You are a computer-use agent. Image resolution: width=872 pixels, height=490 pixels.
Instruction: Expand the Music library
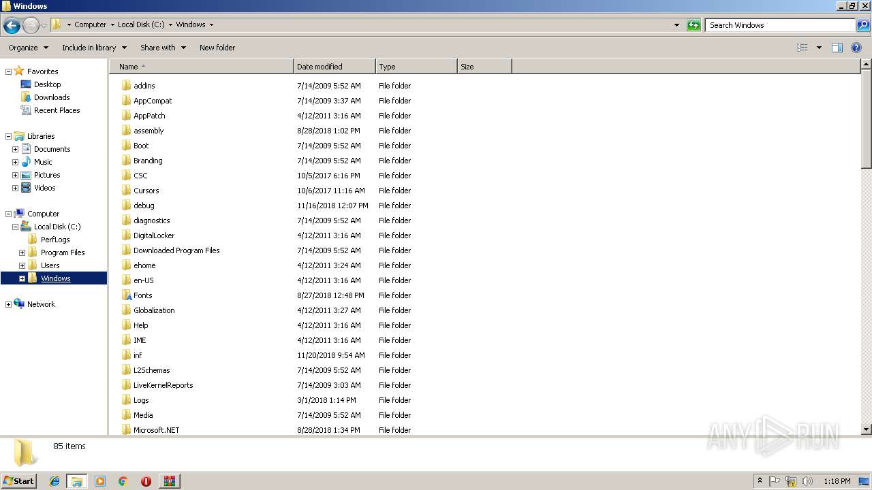click(15, 162)
